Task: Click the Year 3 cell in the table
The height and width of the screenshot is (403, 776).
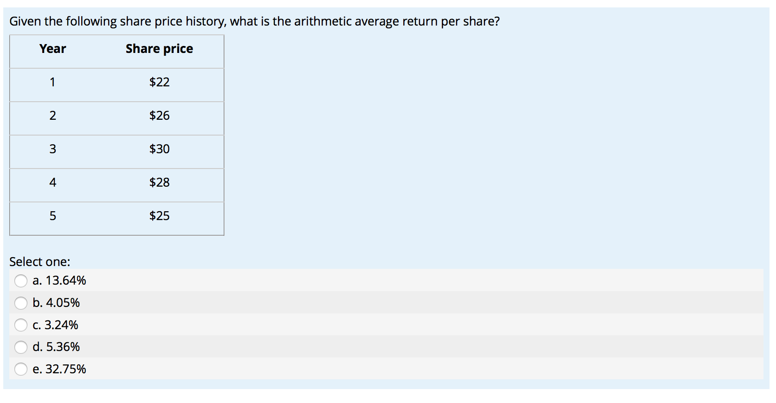Action: pos(52,149)
